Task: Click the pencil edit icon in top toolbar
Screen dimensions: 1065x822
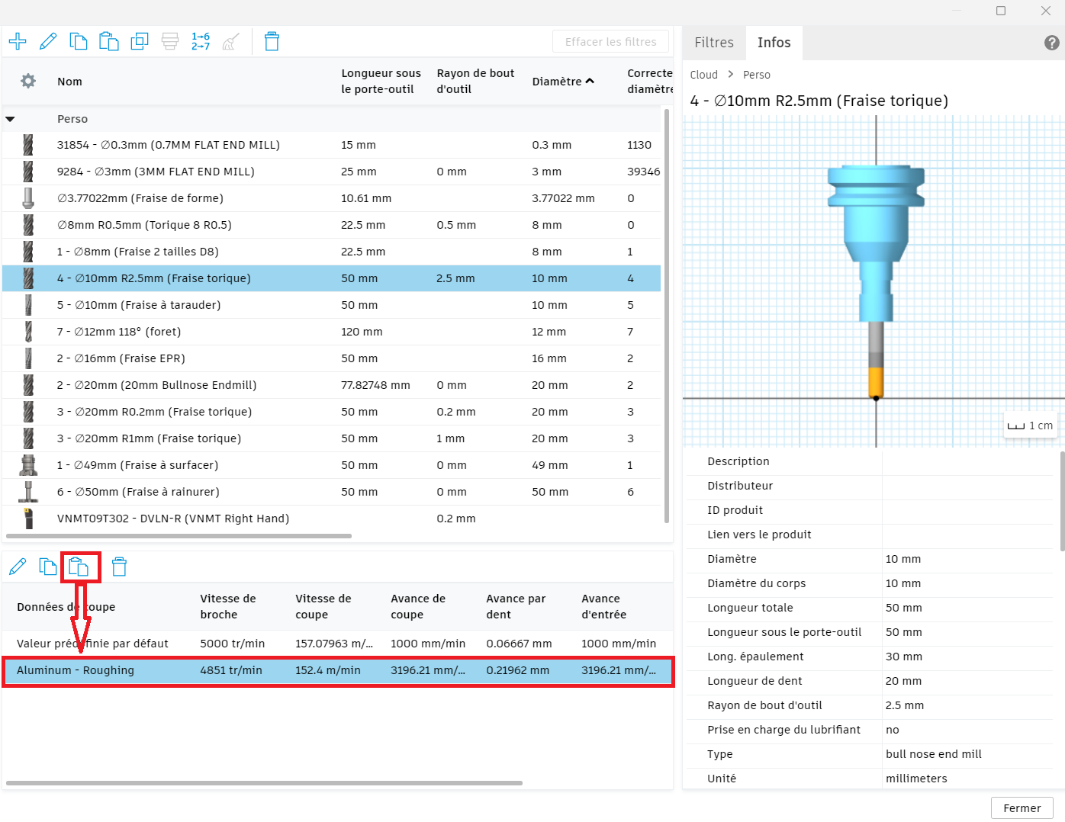Action: pyautogui.click(x=48, y=41)
